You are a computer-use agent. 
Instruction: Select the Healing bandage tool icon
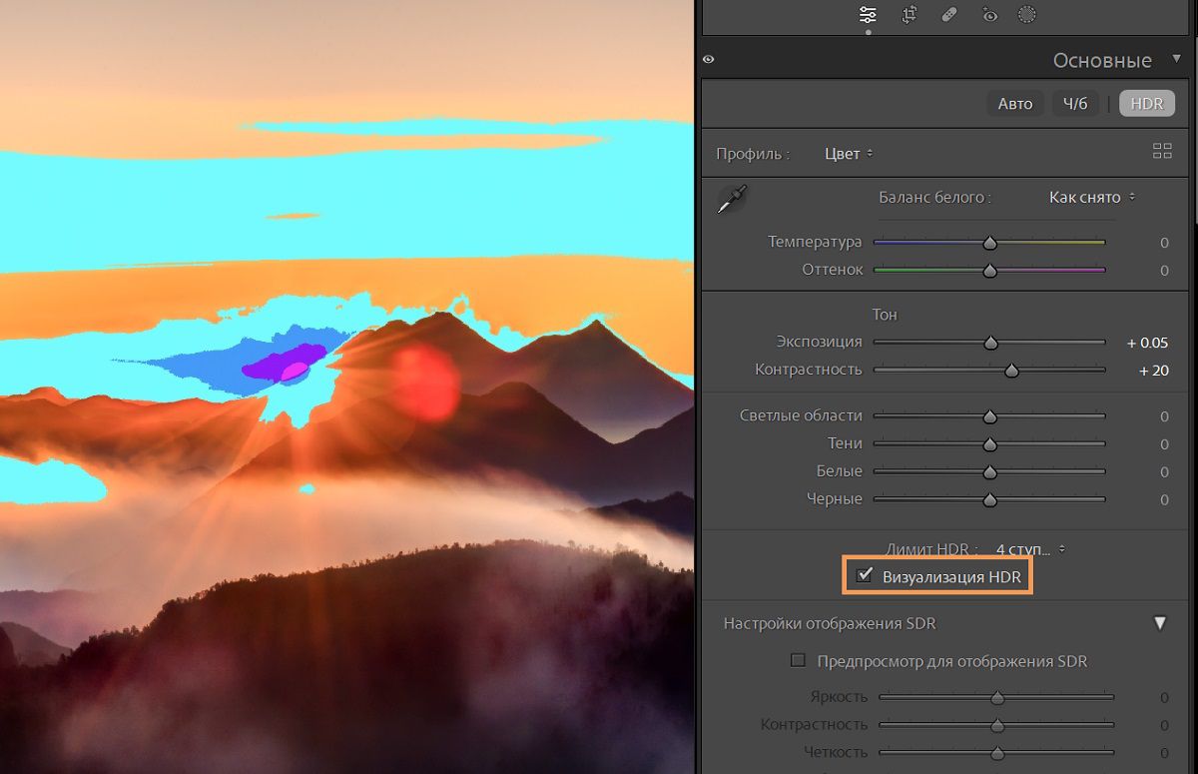pyautogui.click(x=949, y=15)
